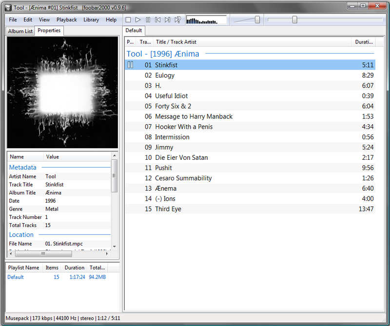Click the properties panel scroll-up arrow
Image resolution: width=390 pixels, height=326 pixels.
[x=115, y=155]
